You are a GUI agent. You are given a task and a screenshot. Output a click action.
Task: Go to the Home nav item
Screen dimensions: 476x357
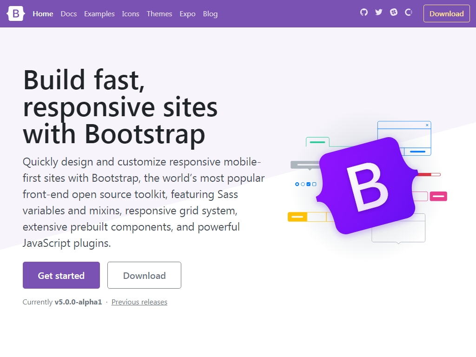point(43,14)
